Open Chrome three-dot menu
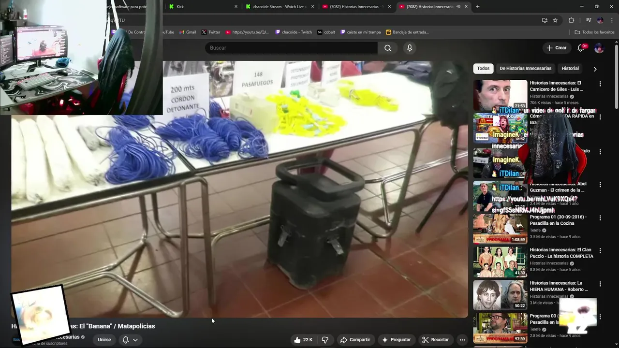Viewport: 619px width, 348px height. pos(612,20)
